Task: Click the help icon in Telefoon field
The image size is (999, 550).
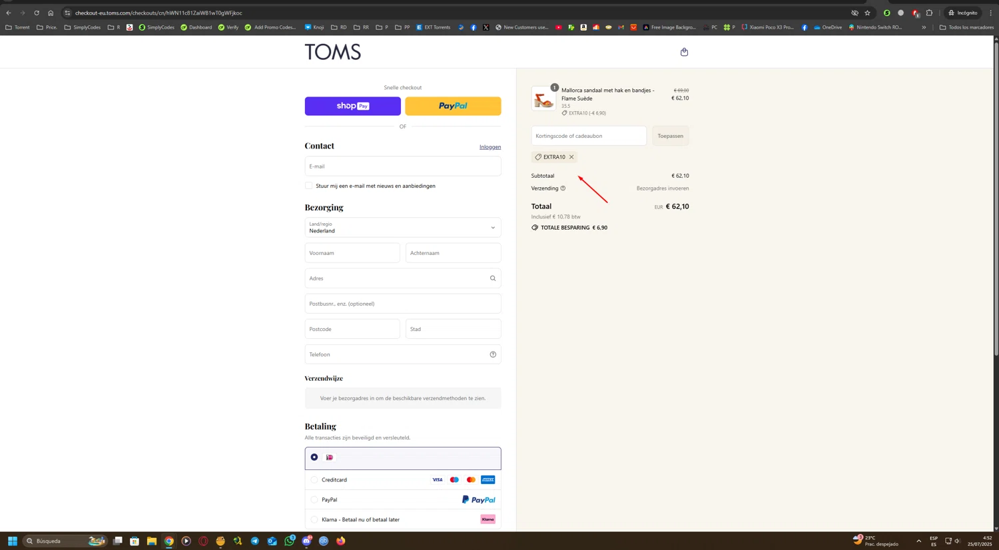Action: (x=493, y=354)
